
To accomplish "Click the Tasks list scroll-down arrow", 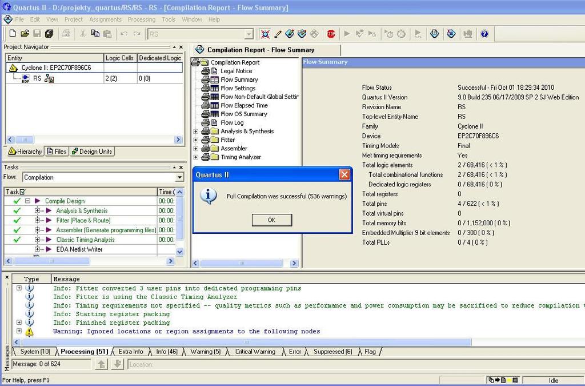I will coord(180,252).
